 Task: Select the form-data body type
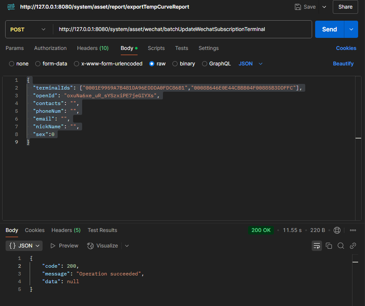pyautogui.click(x=51, y=64)
